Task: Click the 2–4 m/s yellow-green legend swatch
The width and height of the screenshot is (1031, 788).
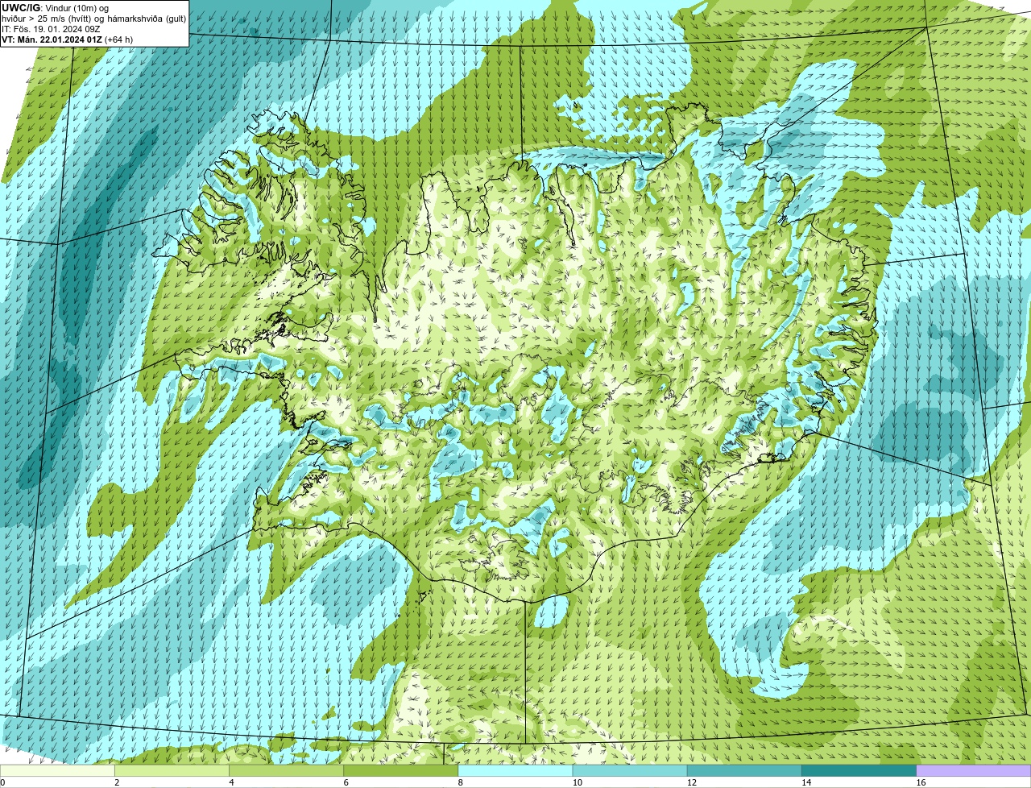Action: [173, 770]
